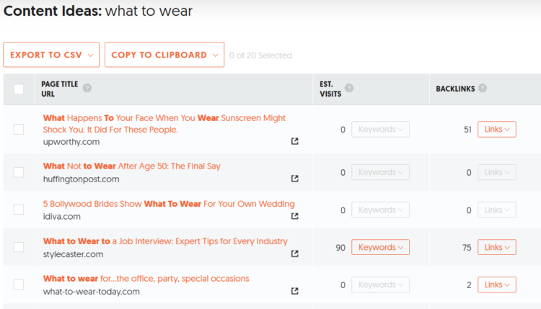Open external link icon for what-to-wear-today.com row

tap(294, 291)
